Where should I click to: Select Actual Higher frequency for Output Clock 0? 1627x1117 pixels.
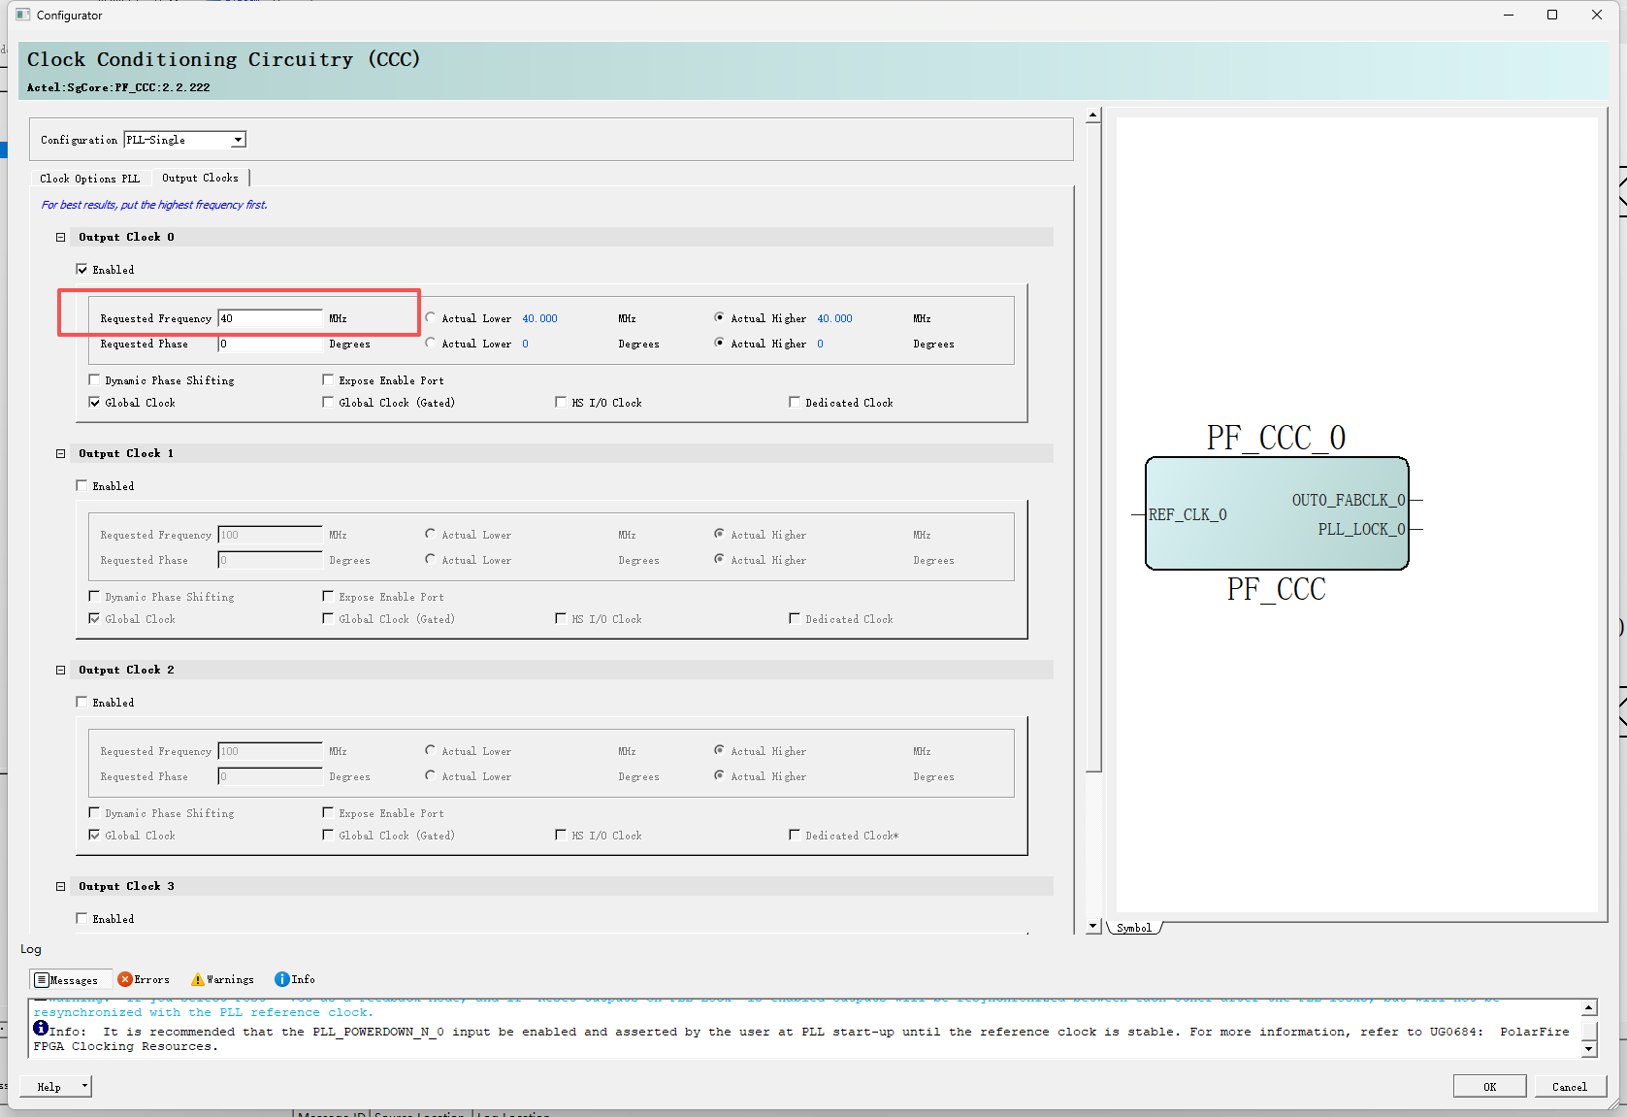pos(719,318)
